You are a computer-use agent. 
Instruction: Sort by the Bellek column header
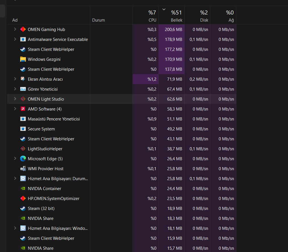[x=171, y=15]
